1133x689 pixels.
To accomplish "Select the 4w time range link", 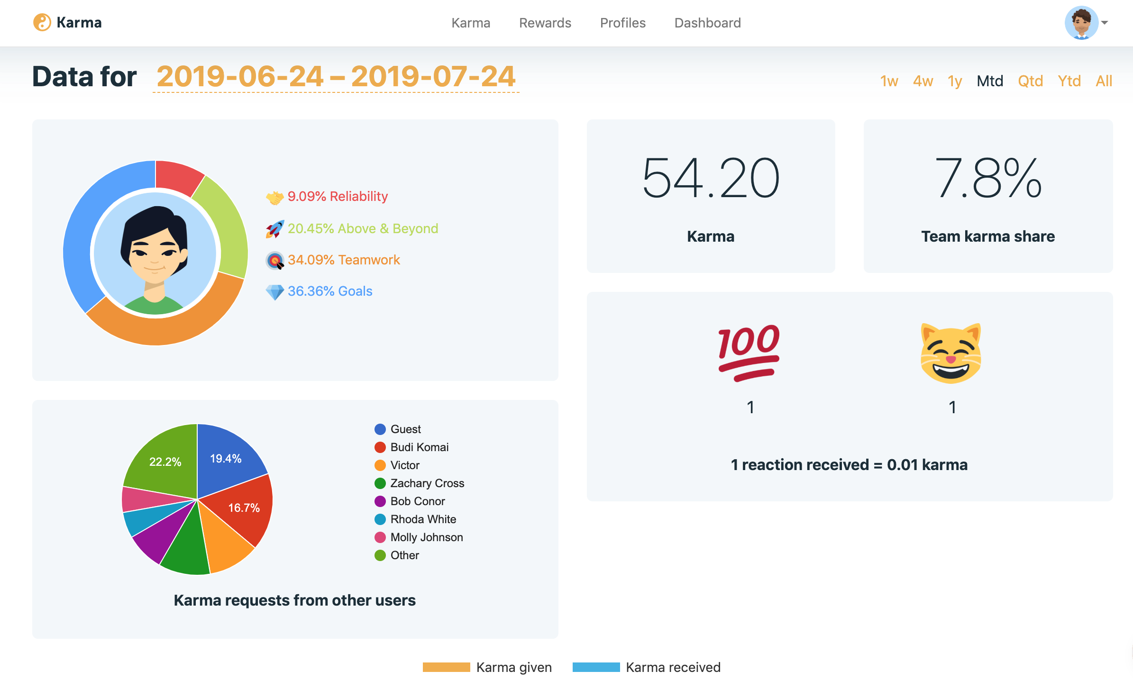I will click(x=923, y=81).
